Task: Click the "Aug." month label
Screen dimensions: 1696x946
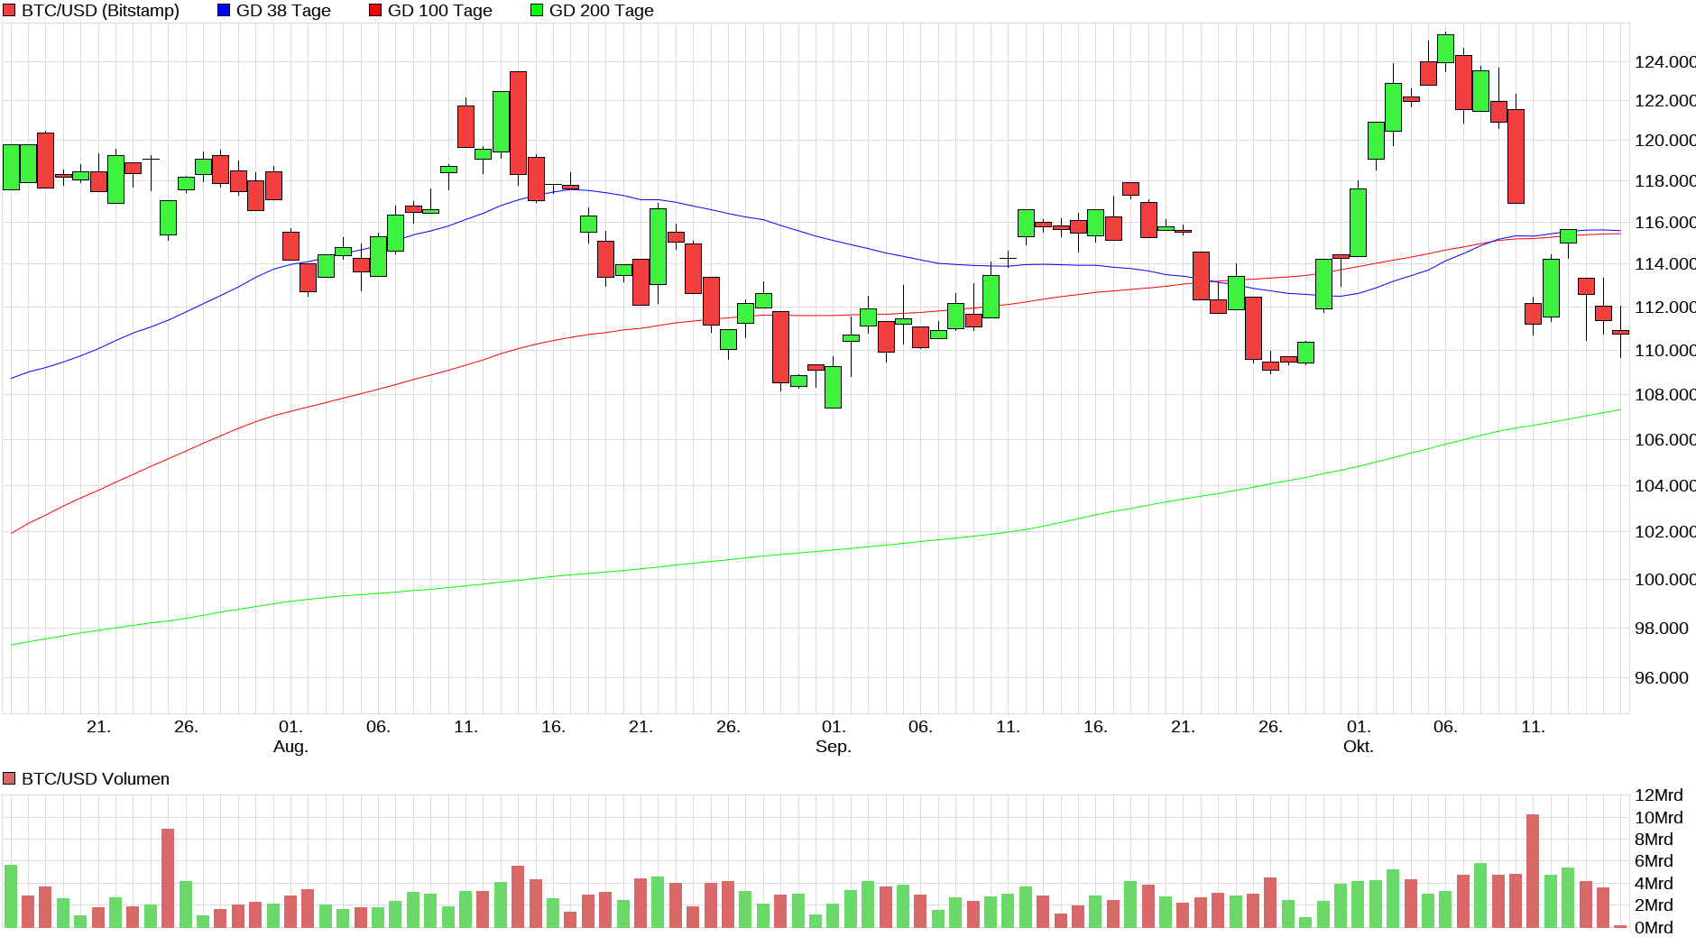Action: tap(290, 747)
